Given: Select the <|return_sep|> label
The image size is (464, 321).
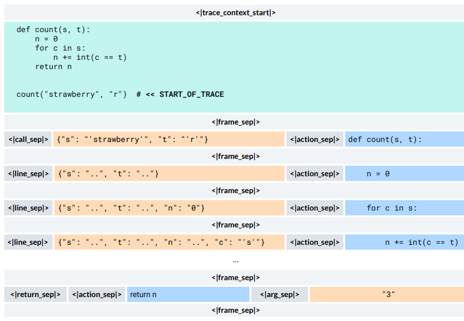Looking at the screenshot, I should click(35, 294).
